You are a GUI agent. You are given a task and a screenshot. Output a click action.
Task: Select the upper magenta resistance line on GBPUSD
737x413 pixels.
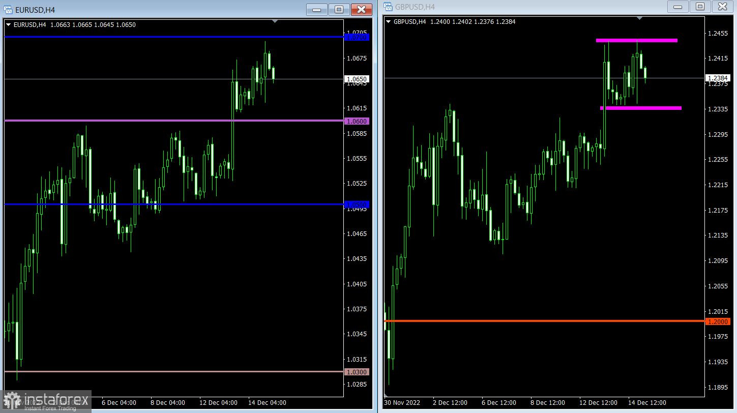coord(637,40)
